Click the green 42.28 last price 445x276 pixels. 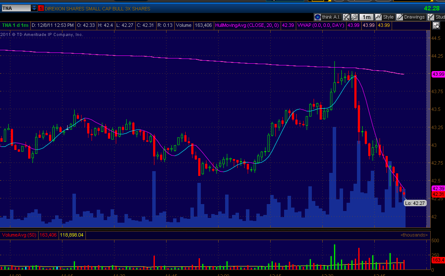(x=432, y=9)
